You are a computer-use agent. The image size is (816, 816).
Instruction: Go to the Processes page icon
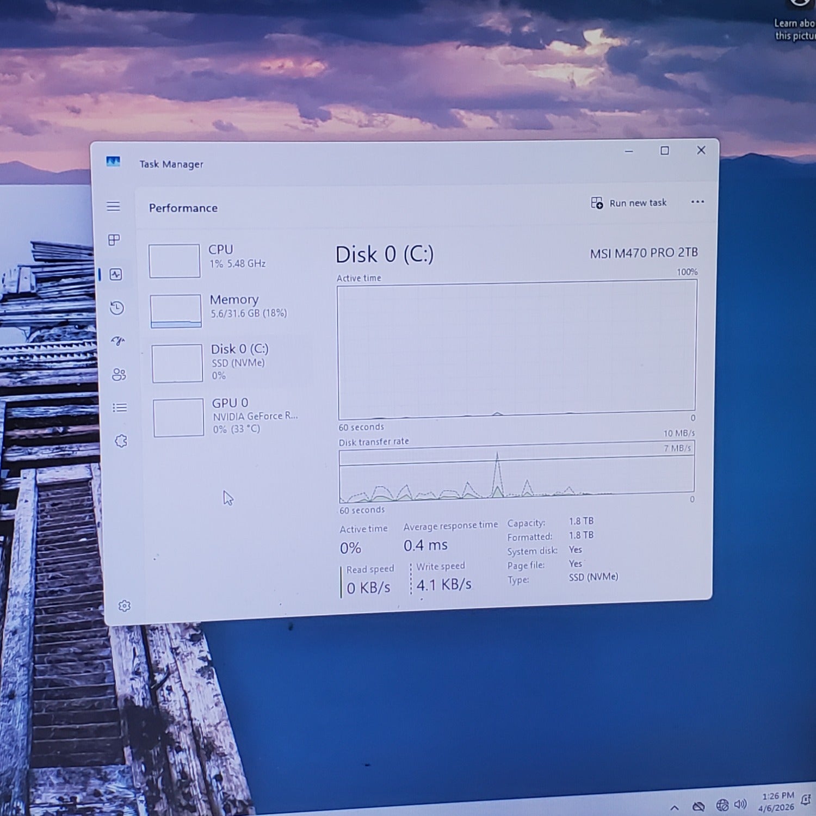(114, 240)
